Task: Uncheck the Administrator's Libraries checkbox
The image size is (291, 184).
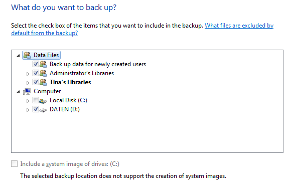Action: pos(36,73)
